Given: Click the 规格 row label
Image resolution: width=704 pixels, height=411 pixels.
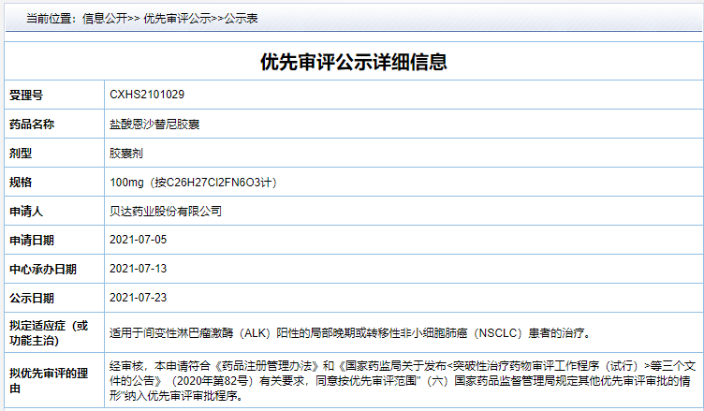Looking at the screenshot, I should coord(21,182).
